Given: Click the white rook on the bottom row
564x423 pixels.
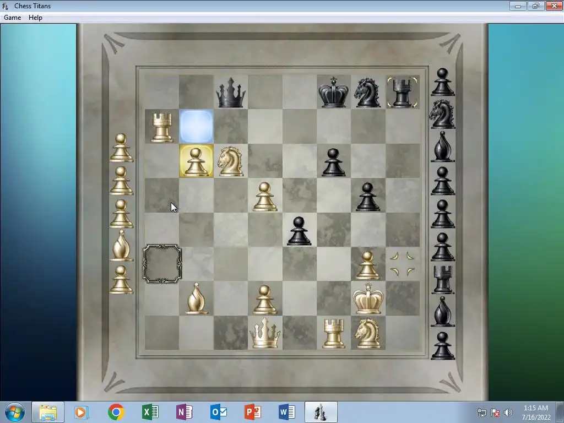Looking at the screenshot, I should 333,334.
